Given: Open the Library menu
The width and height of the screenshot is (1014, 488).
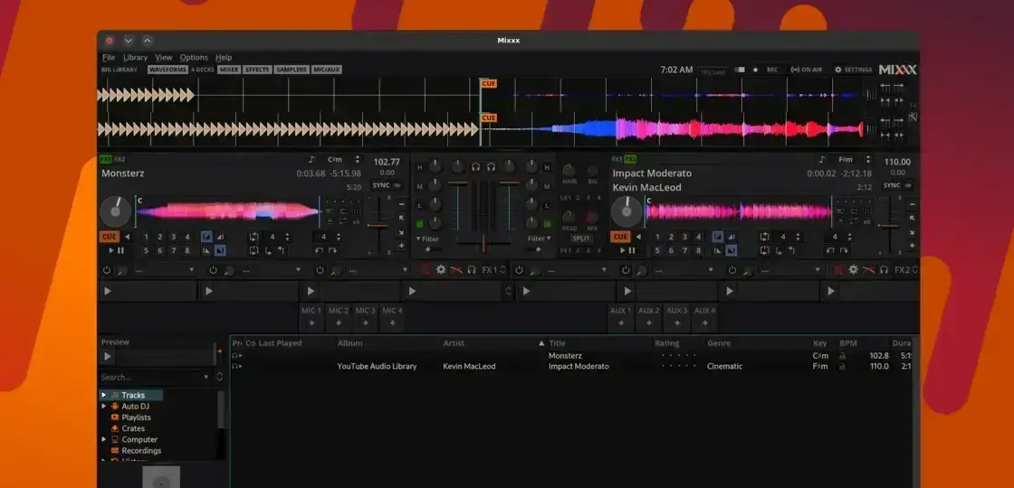Looking at the screenshot, I should coord(135,58).
